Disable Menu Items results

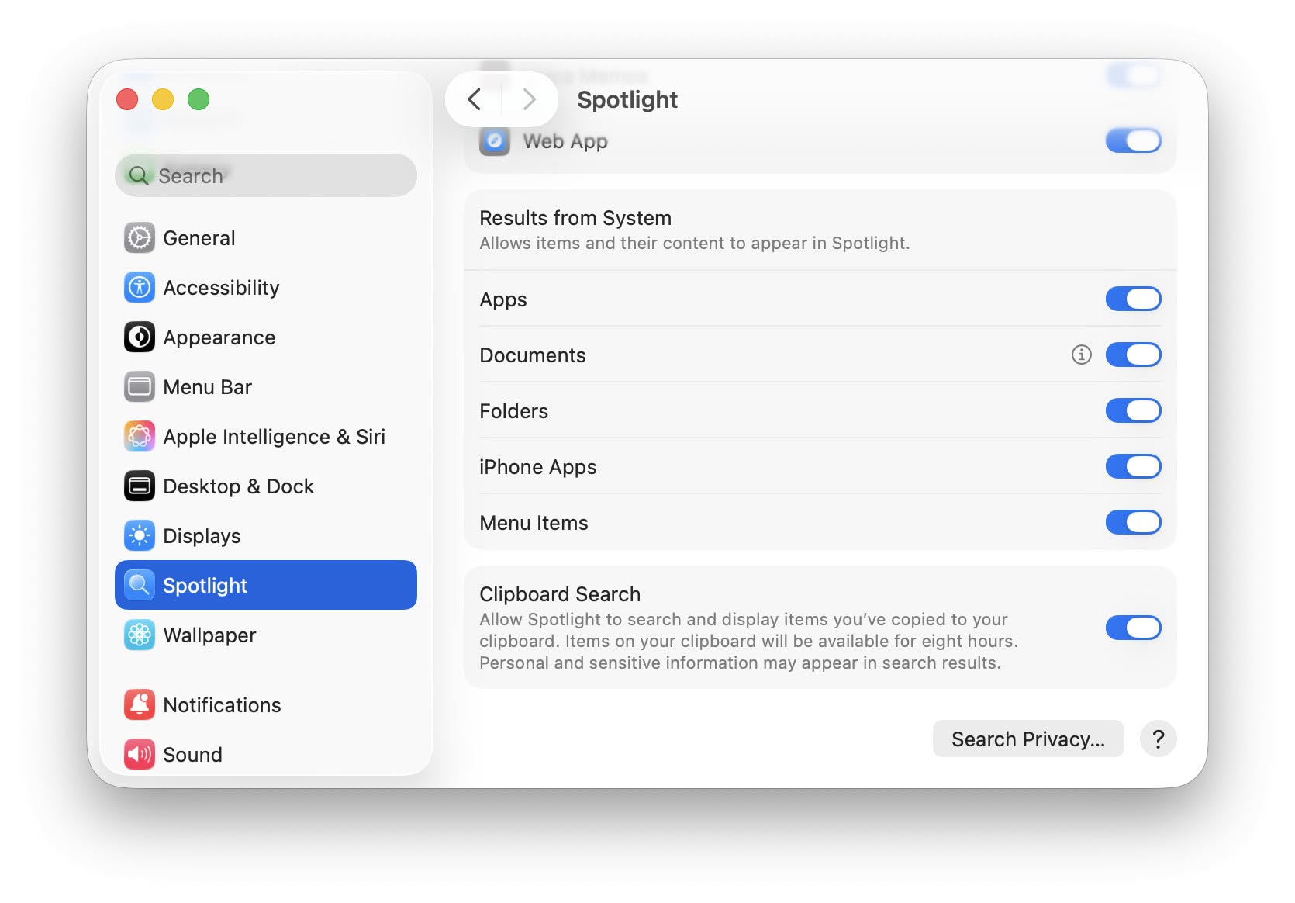[x=1134, y=522]
